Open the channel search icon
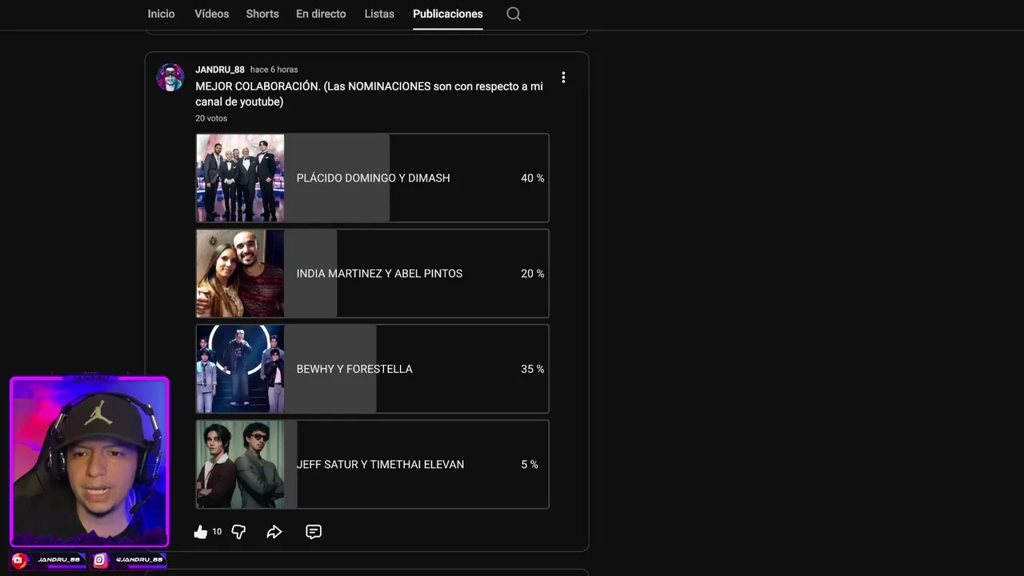Image resolution: width=1024 pixels, height=576 pixels. click(514, 14)
